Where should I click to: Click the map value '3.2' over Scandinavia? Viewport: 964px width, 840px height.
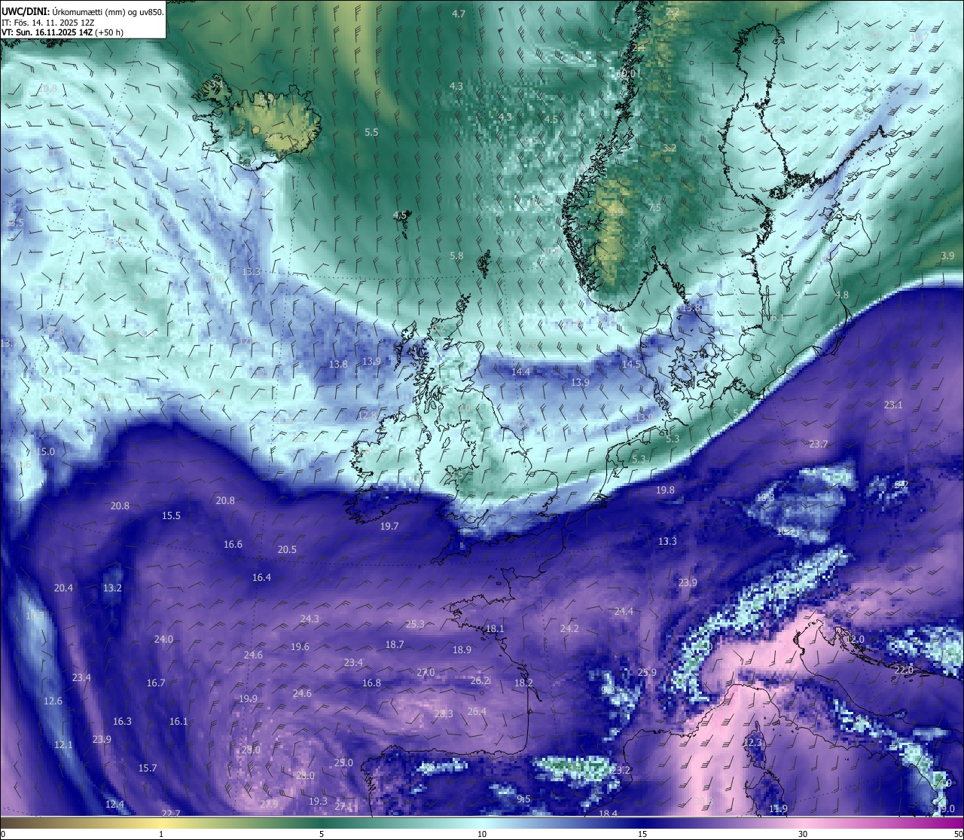click(x=670, y=148)
